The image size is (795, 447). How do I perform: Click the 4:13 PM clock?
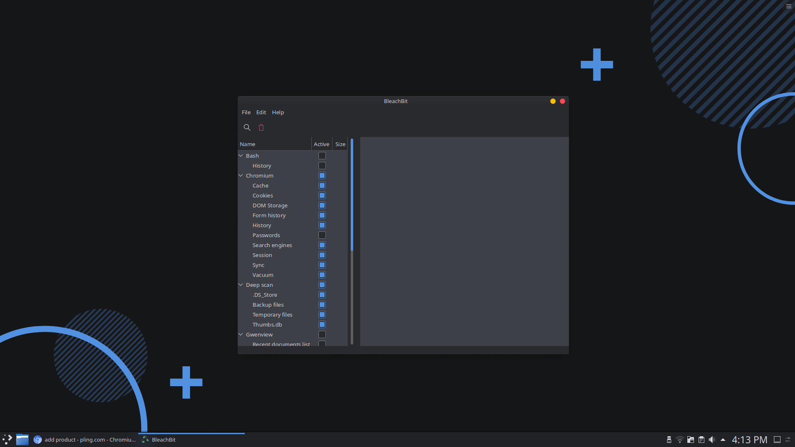coord(749,440)
